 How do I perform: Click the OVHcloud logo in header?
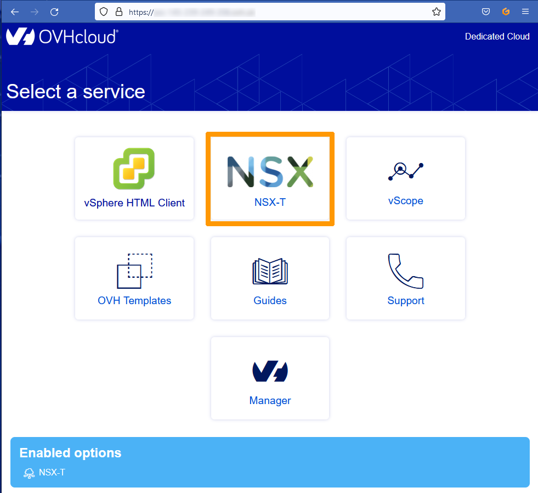[62, 37]
